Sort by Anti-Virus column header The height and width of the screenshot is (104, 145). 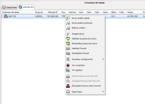72,12
